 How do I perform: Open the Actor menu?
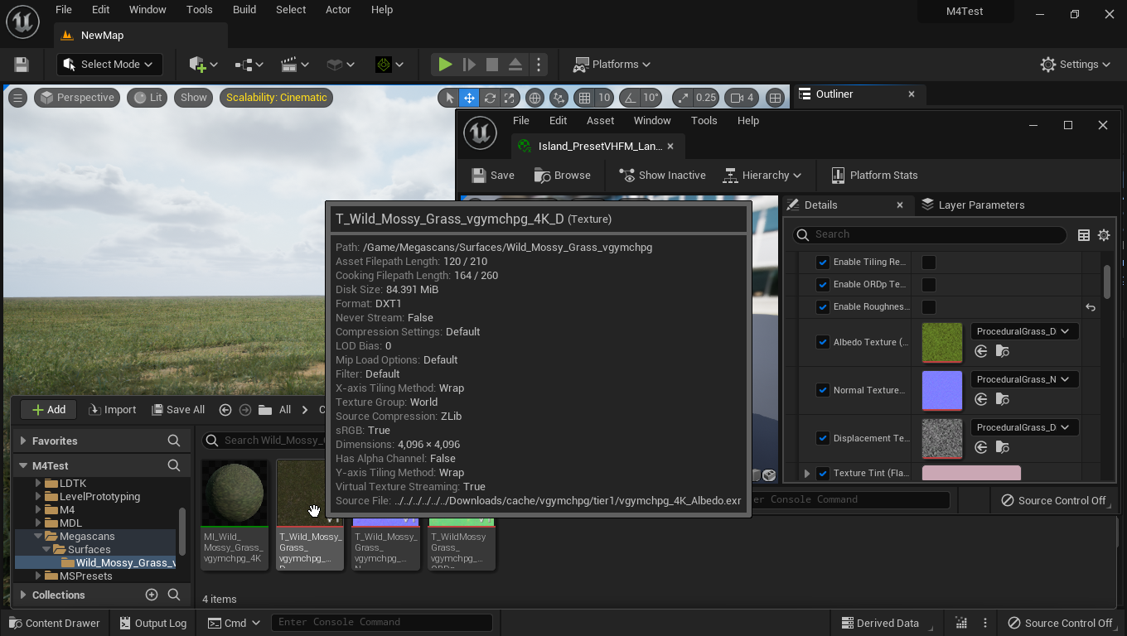click(x=338, y=10)
